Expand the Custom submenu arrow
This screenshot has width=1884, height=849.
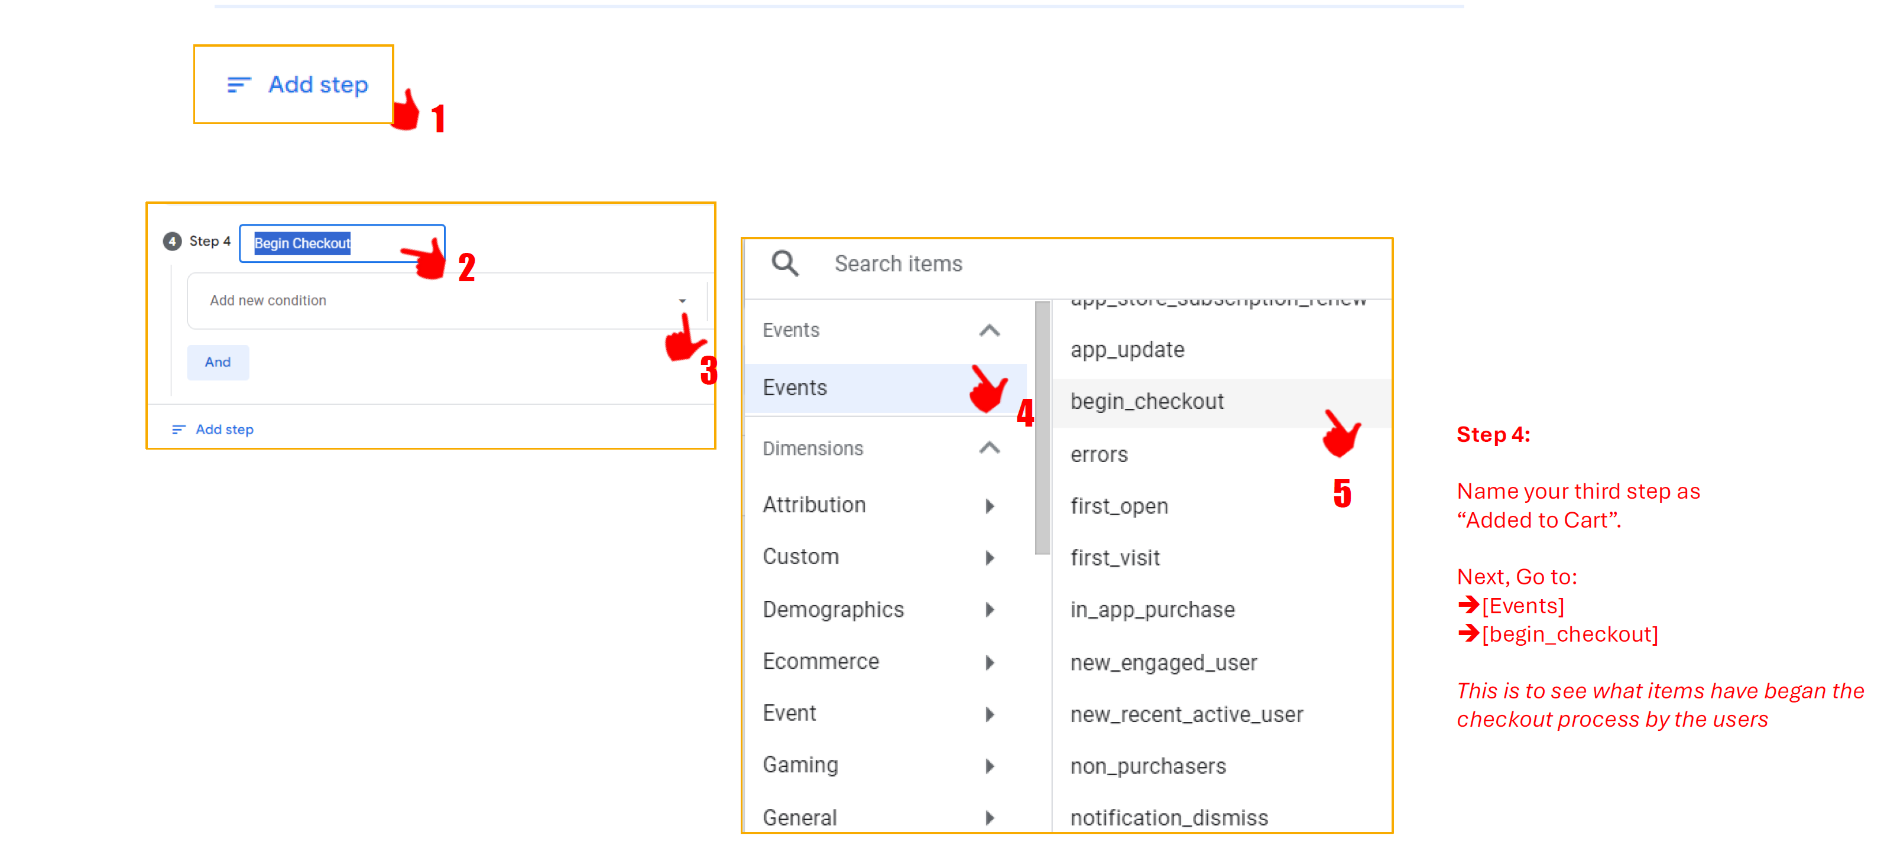[x=990, y=558]
